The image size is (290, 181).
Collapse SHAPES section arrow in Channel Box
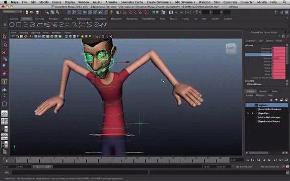point(287,81)
